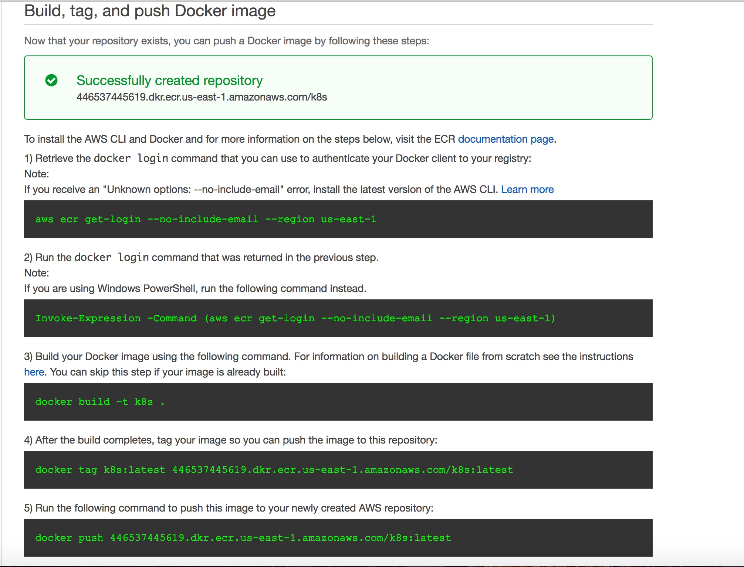Click the repository URI under success message
This screenshot has width=744, height=567.
click(202, 97)
